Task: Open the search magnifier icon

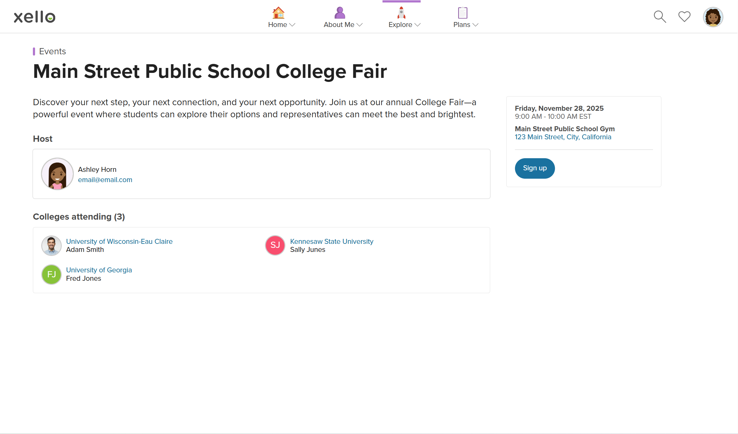Action: (x=660, y=16)
